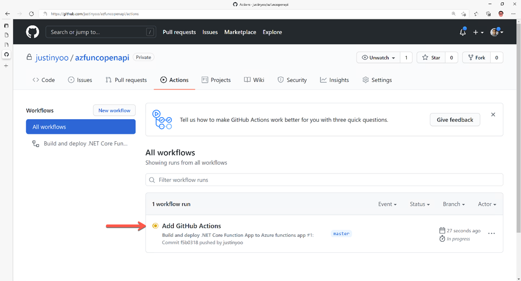Open the Add GitHub Actions run

pos(191,226)
